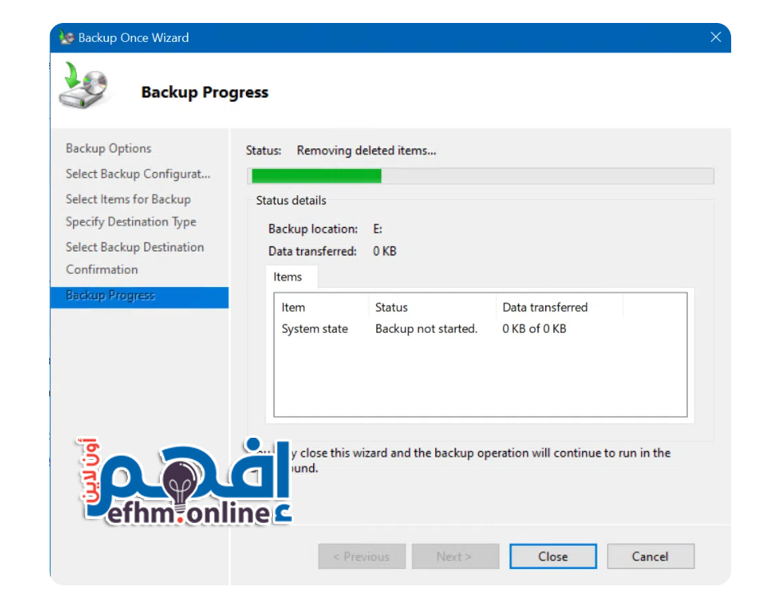Viewport: 782px width, 596px height.
Task: Click the Backup Once Wizard title bar icon
Action: coord(66,38)
